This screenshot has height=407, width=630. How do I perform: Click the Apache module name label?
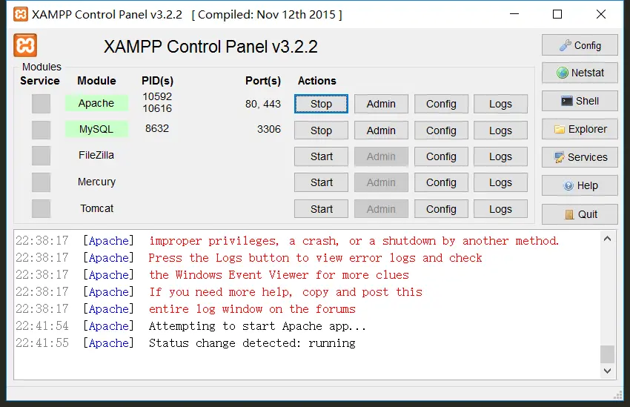[96, 103]
